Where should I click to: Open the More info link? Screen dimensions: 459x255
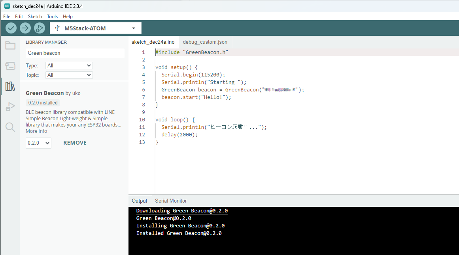coord(36,131)
